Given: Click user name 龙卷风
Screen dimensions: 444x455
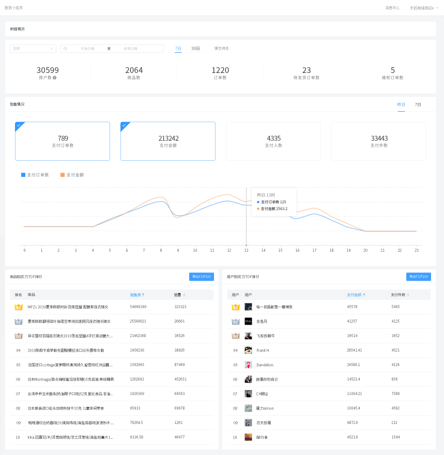Looking at the screenshot, I should point(262,322).
